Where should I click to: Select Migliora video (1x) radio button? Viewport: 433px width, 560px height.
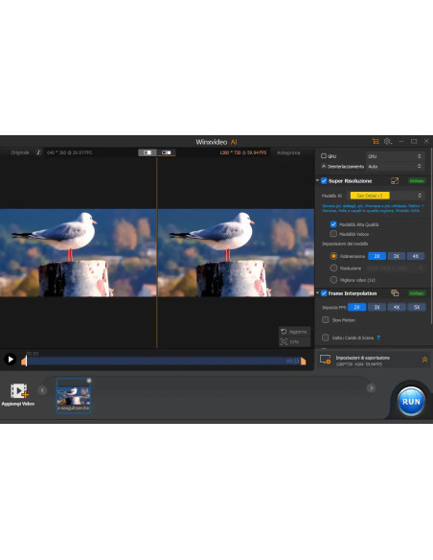tap(333, 280)
